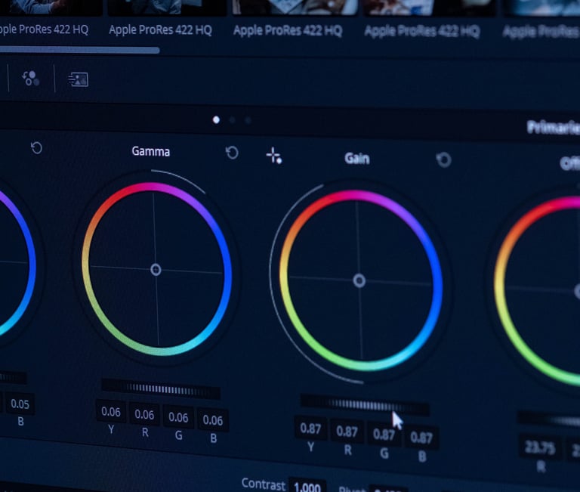This screenshot has width=580, height=492.
Task: Select fourth clip labeled Apple ProRes 422 HQ
Action: [422, 32]
